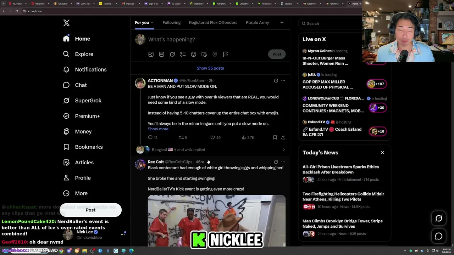Add a new timeline tab with plus

coord(282,23)
